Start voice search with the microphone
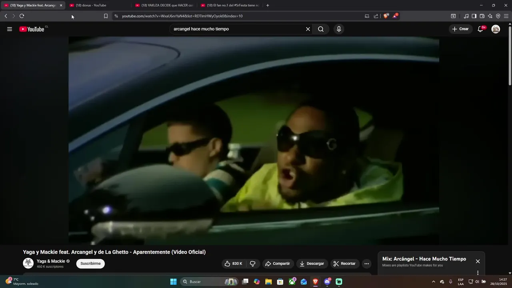Viewport: 512px width, 288px height. point(339,29)
